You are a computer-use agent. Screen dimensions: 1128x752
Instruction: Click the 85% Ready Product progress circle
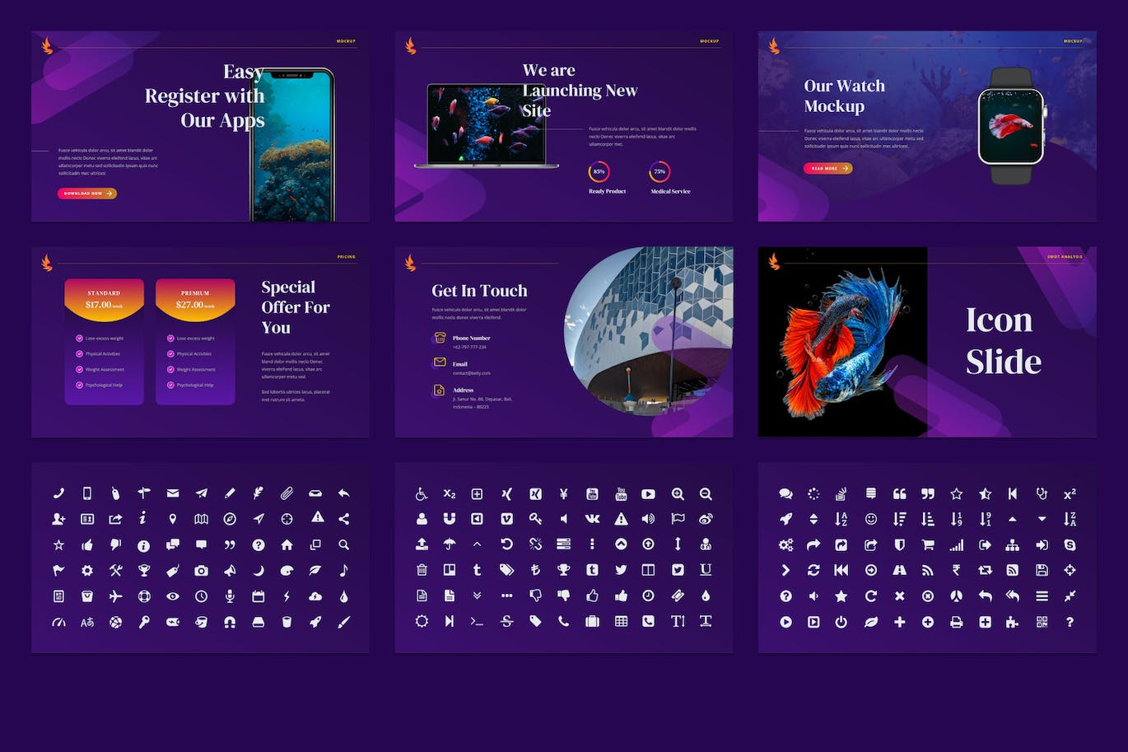point(599,172)
